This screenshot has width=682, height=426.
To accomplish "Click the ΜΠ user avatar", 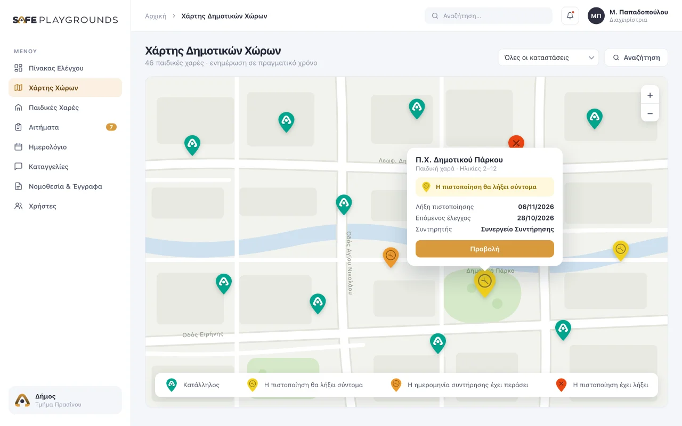I will [596, 15].
